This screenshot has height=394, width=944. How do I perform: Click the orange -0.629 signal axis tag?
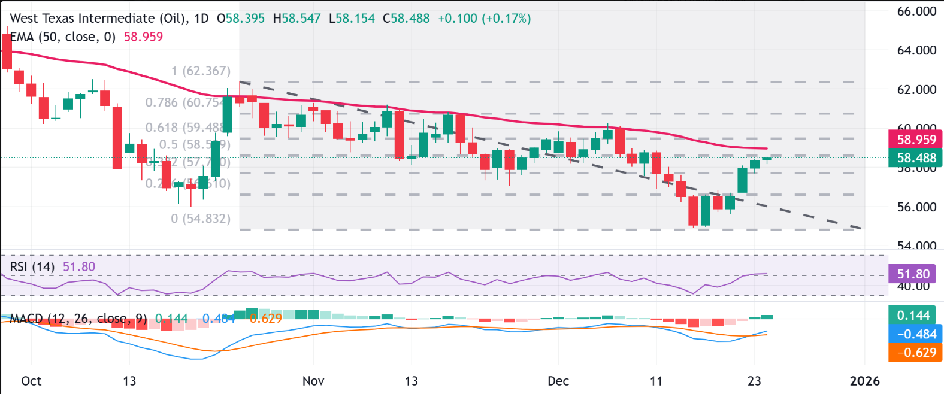(x=916, y=353)
